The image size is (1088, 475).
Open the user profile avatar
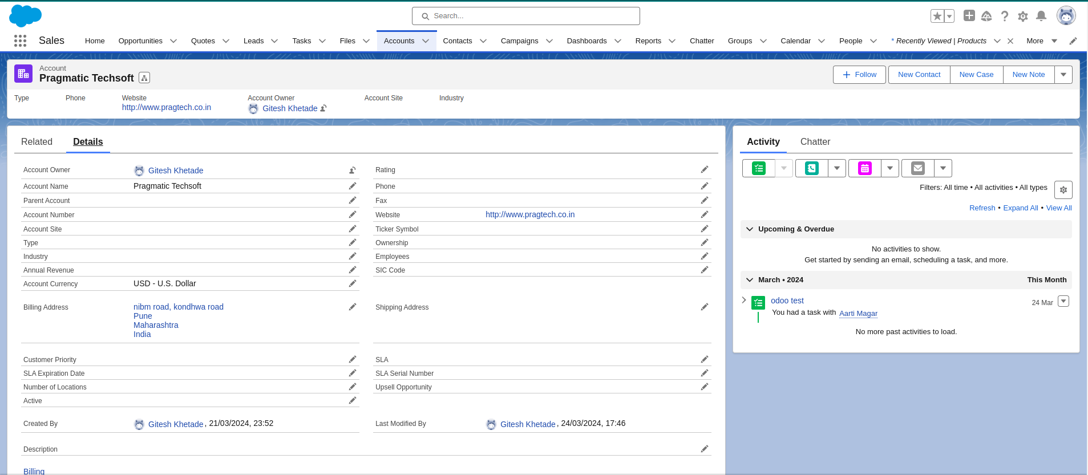[1066, 15]
